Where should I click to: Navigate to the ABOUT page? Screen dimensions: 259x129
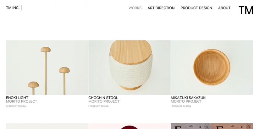pos(224,8)
